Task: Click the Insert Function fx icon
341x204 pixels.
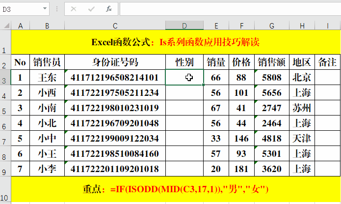Action: (x=109, y=9)
